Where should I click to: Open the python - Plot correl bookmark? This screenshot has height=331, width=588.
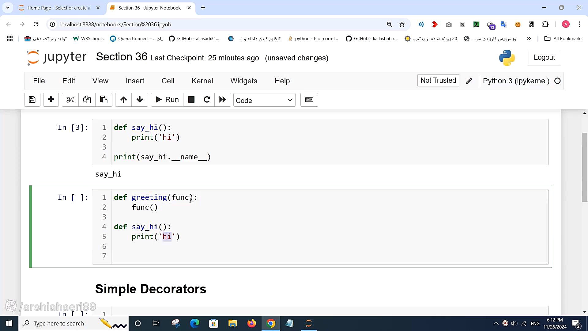(x=313, y=39)
